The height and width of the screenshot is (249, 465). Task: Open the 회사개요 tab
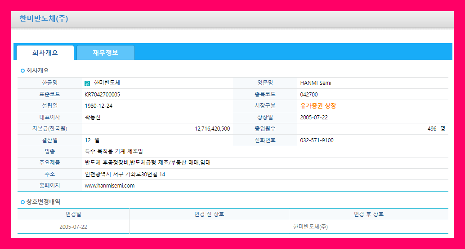(45, 52)
